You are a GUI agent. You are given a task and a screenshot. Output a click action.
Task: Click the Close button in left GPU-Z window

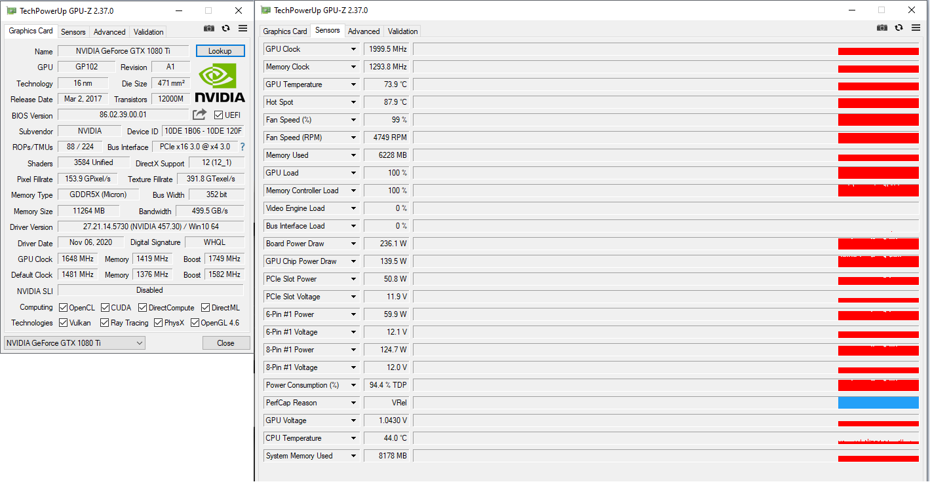tap(225, 343)
